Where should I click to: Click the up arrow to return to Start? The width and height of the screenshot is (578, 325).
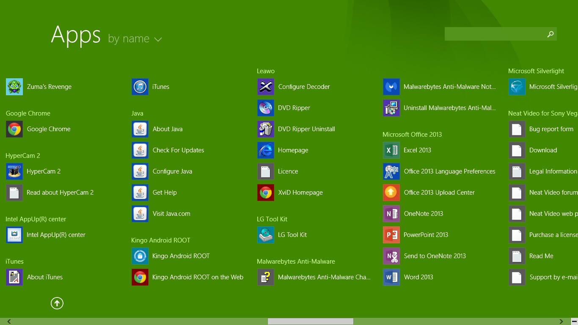[57, 303]
